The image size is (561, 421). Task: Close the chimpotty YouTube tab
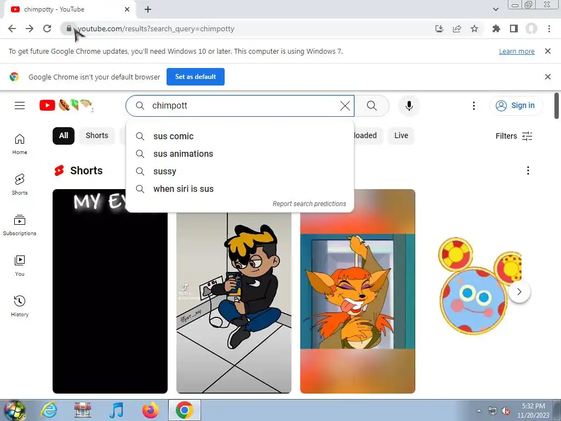coord(127,9)
